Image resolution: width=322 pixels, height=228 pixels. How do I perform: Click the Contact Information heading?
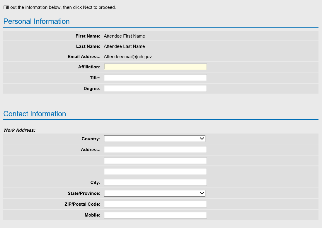click(35, 114)
